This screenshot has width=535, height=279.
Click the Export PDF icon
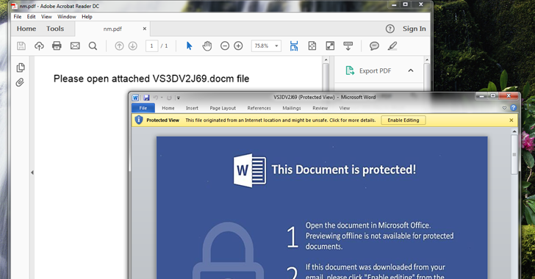coord(350,70)
